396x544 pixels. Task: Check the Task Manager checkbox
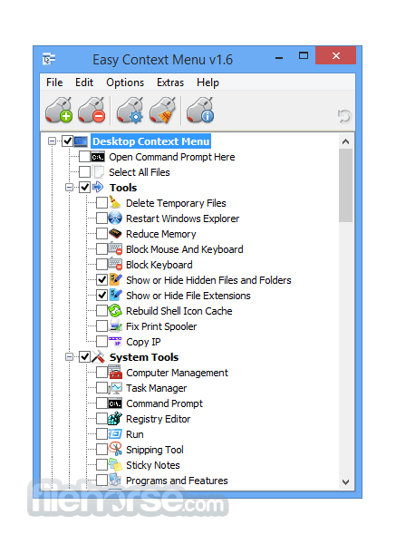[101, 387]
